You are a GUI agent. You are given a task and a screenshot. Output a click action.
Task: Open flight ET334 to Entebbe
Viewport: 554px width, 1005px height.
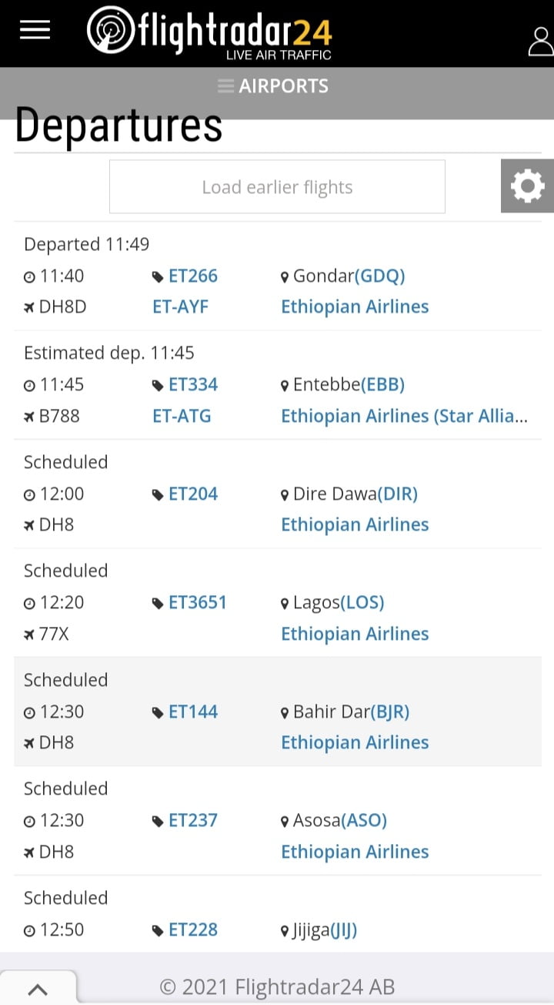click(x=192, y=384)
